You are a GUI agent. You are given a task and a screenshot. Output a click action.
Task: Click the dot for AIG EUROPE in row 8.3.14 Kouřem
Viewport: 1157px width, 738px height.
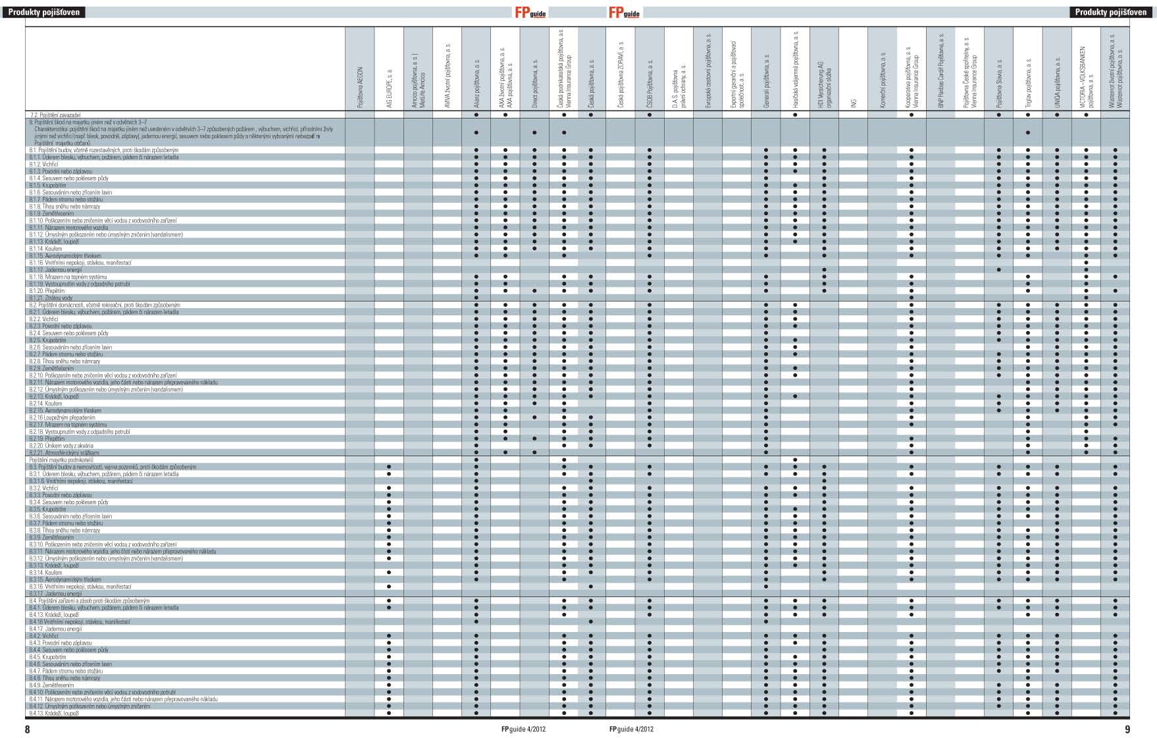pyautogui.click(x=389, y=572)
